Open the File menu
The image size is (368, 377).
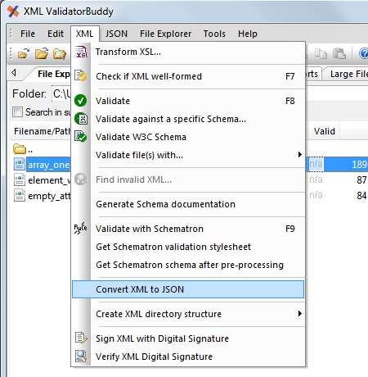click(28, 34)
